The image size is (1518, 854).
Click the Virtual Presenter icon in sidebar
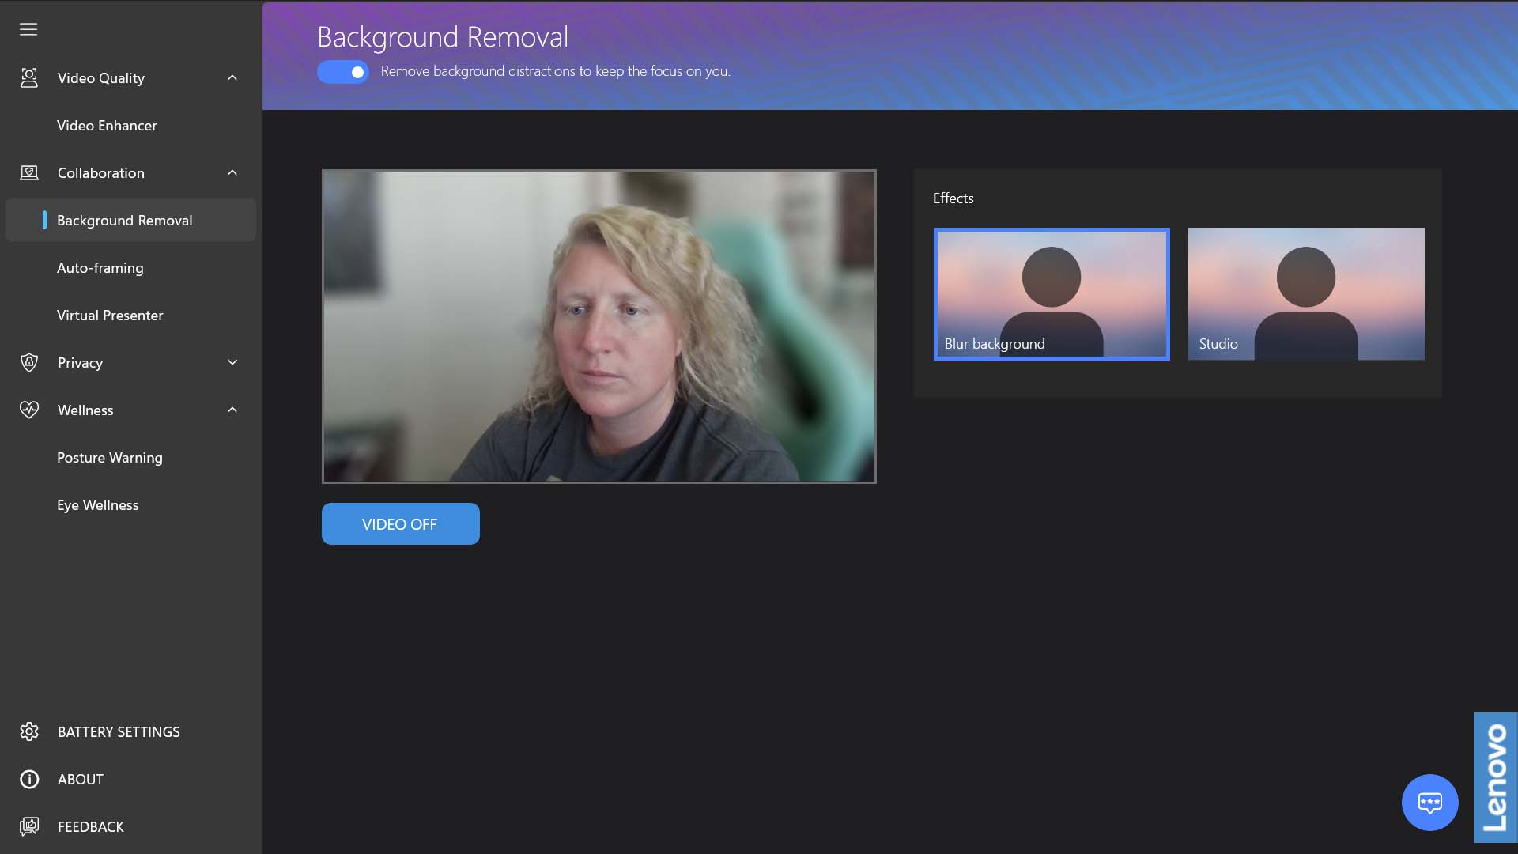tap(109, 315)
